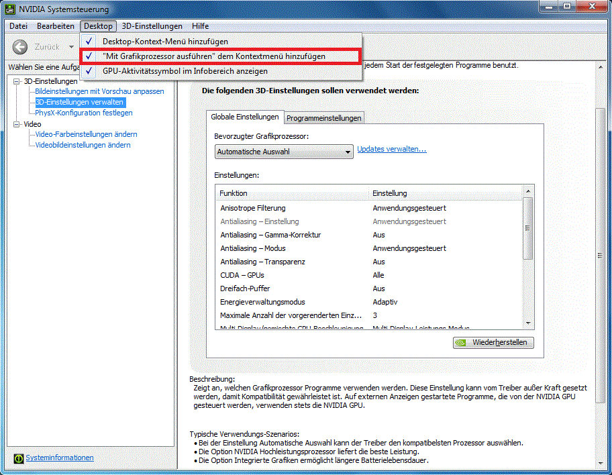This screenshot has height=475, width=612.
Task: Collapse the Video tree node
Action: (16, 124)
